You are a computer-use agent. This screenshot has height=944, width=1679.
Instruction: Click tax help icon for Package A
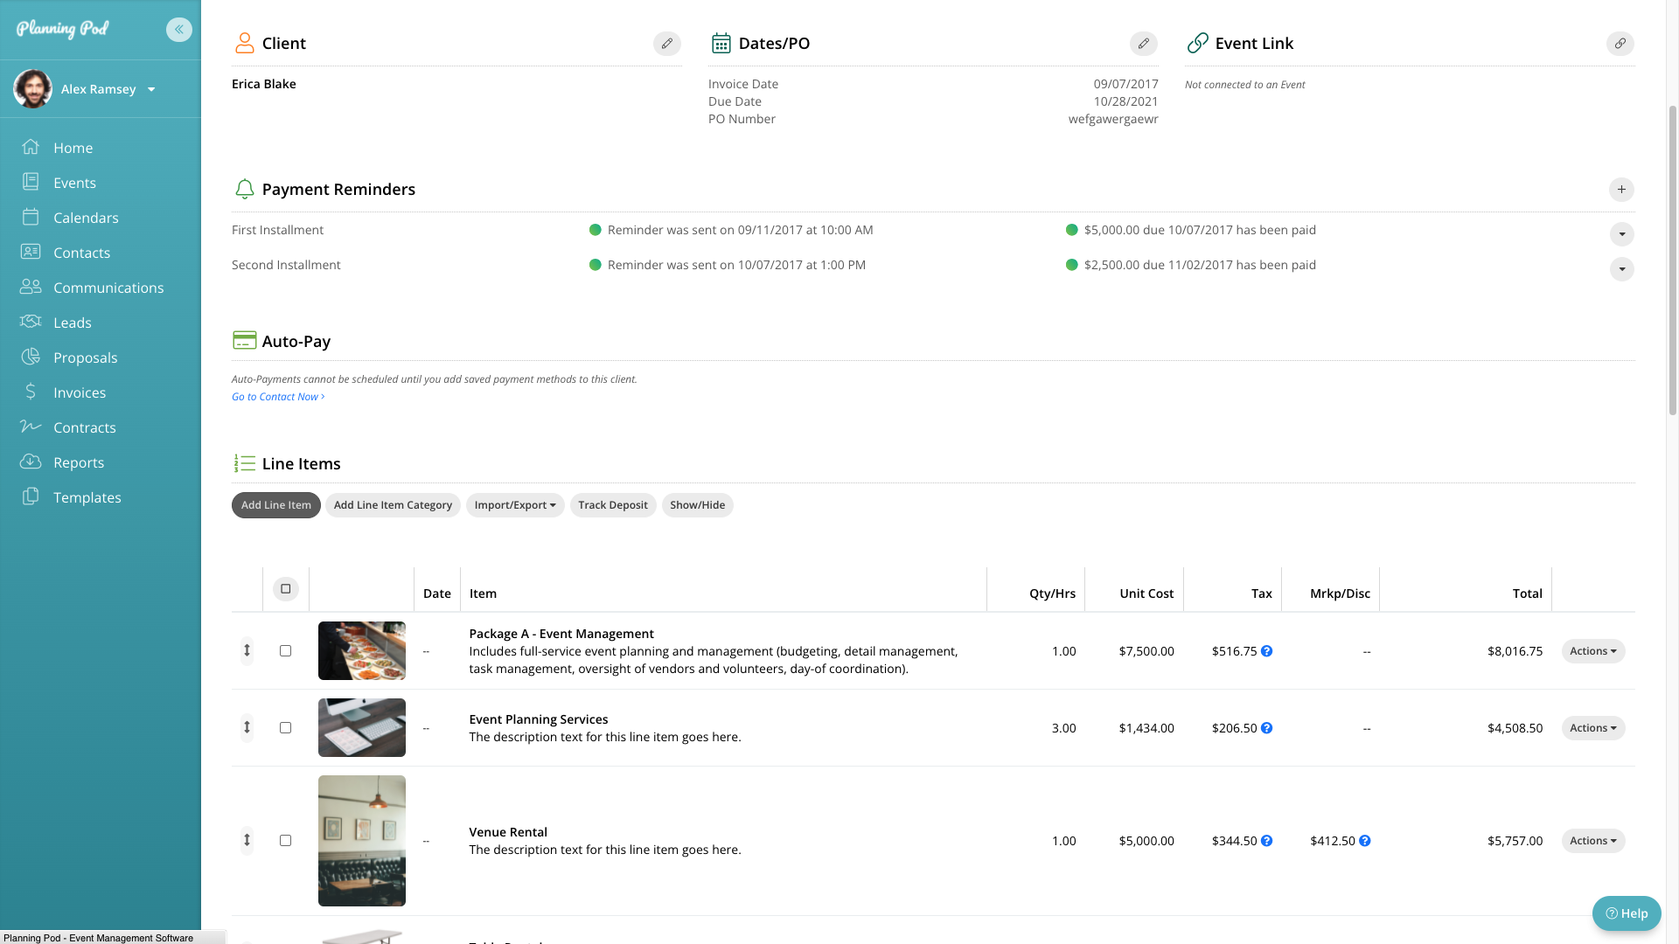pyautogui.click(x=1266, y=651)
